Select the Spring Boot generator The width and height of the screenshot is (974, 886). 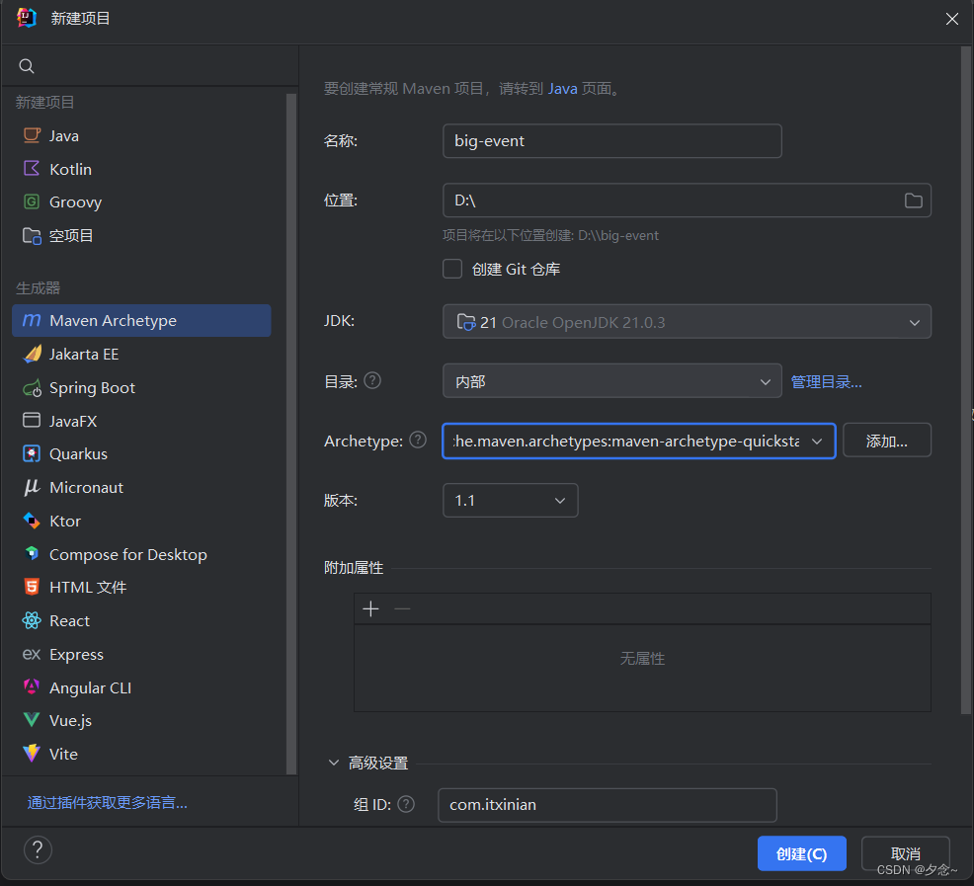pyautogui.click(x=91, y=387)
